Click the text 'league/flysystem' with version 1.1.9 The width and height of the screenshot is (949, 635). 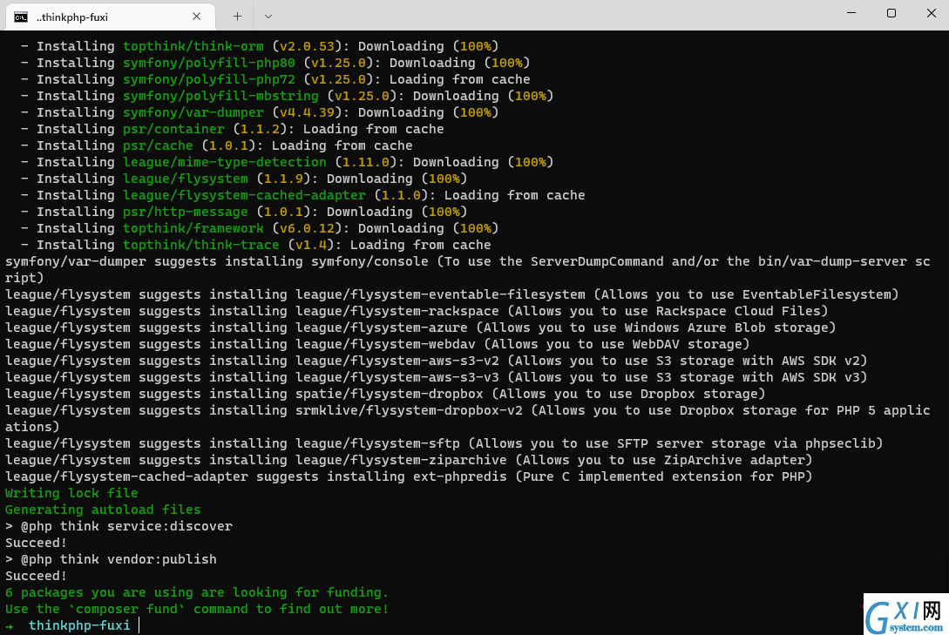click(x=186, y=179)
